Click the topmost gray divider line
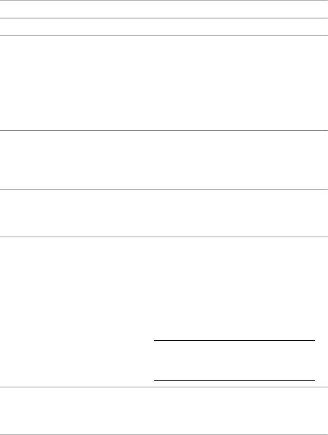This screenshot has width=328, height=435. [x=164, y=1]
